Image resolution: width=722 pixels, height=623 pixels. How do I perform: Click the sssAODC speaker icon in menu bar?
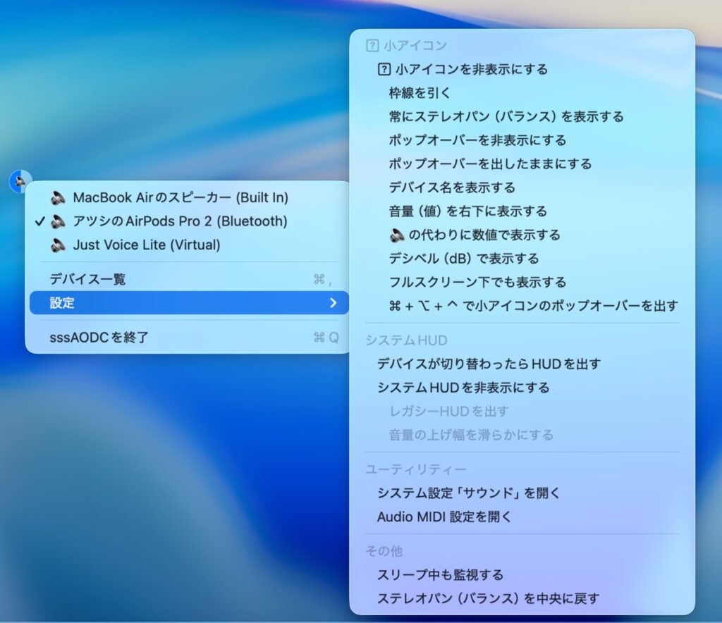20,181
